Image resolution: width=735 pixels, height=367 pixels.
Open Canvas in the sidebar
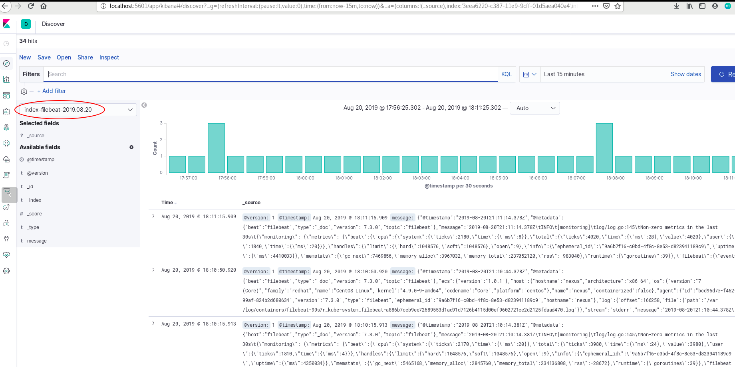point(6,111)
